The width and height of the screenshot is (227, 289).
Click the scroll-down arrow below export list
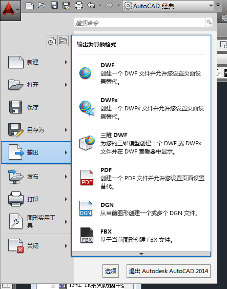[x=141, y=254]
